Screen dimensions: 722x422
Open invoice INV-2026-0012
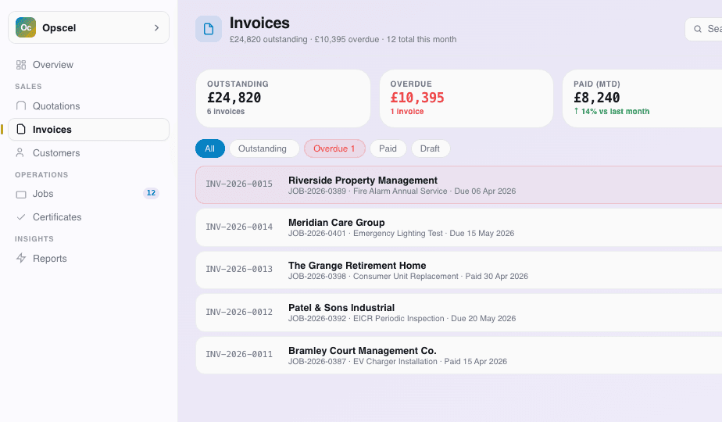(x=239, y=312)
